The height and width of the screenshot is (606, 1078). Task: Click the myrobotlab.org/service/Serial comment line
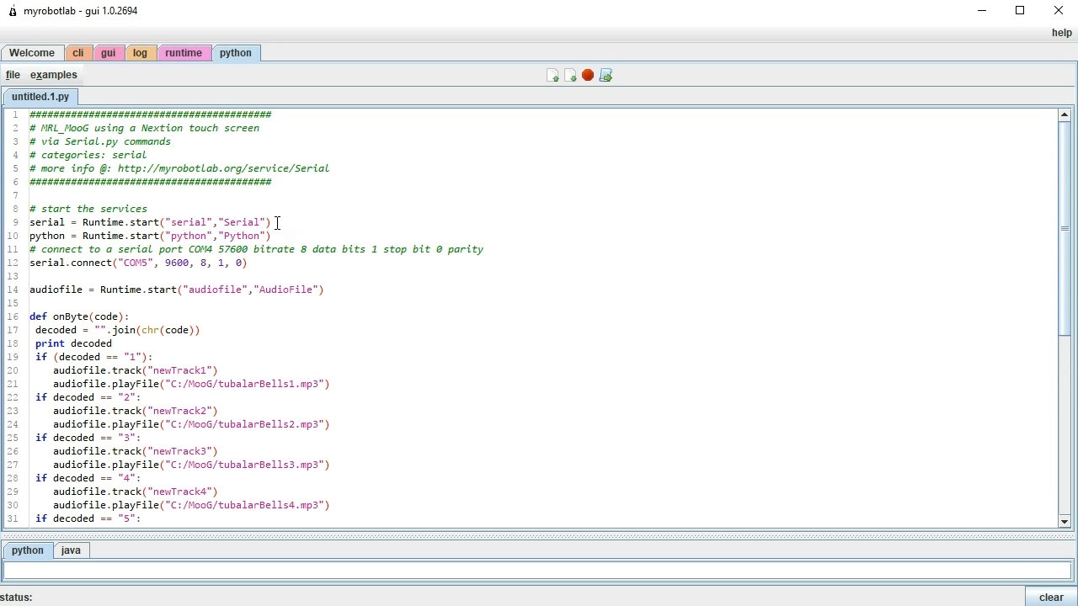pyautogui.click(x=179, y=168)
